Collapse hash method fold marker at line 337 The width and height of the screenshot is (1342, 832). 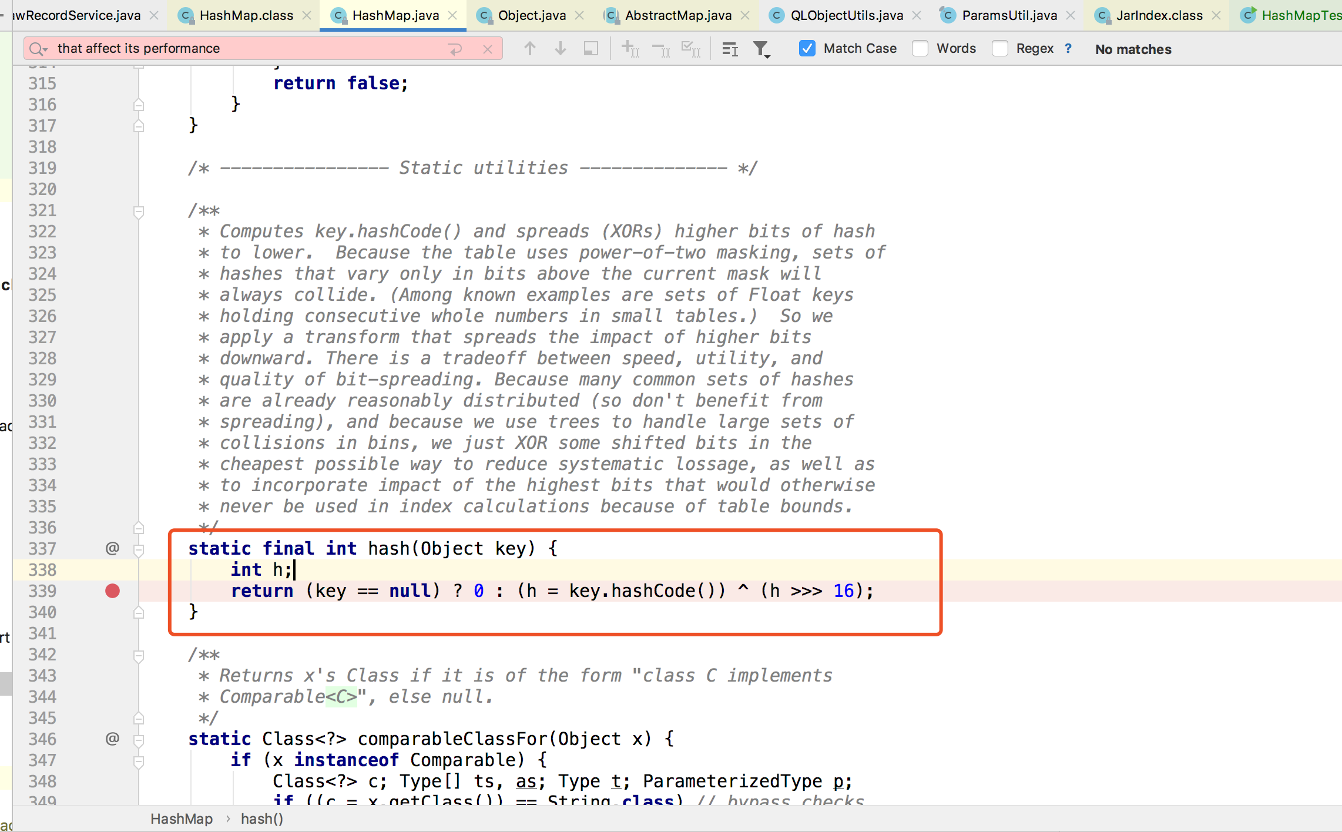pyautogui.click(x=139, y=549)
